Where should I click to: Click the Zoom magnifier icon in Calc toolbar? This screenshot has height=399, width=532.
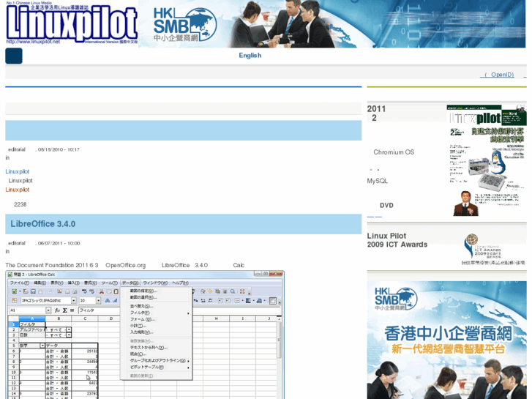[x=233, y=291]
